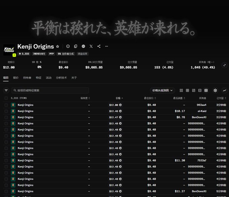
Task: Switch to the 报价 (Offers) tab
Action: [x=16, y=78]
